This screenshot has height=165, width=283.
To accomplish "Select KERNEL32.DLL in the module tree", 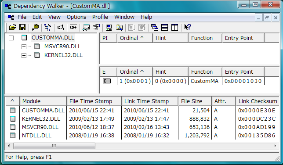I will 63,55.
